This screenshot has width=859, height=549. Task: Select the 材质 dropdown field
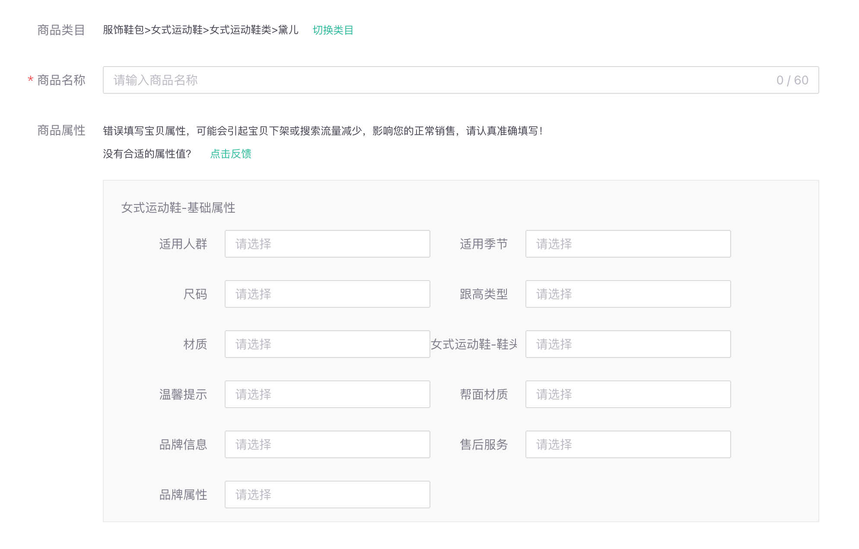[327, 344]
